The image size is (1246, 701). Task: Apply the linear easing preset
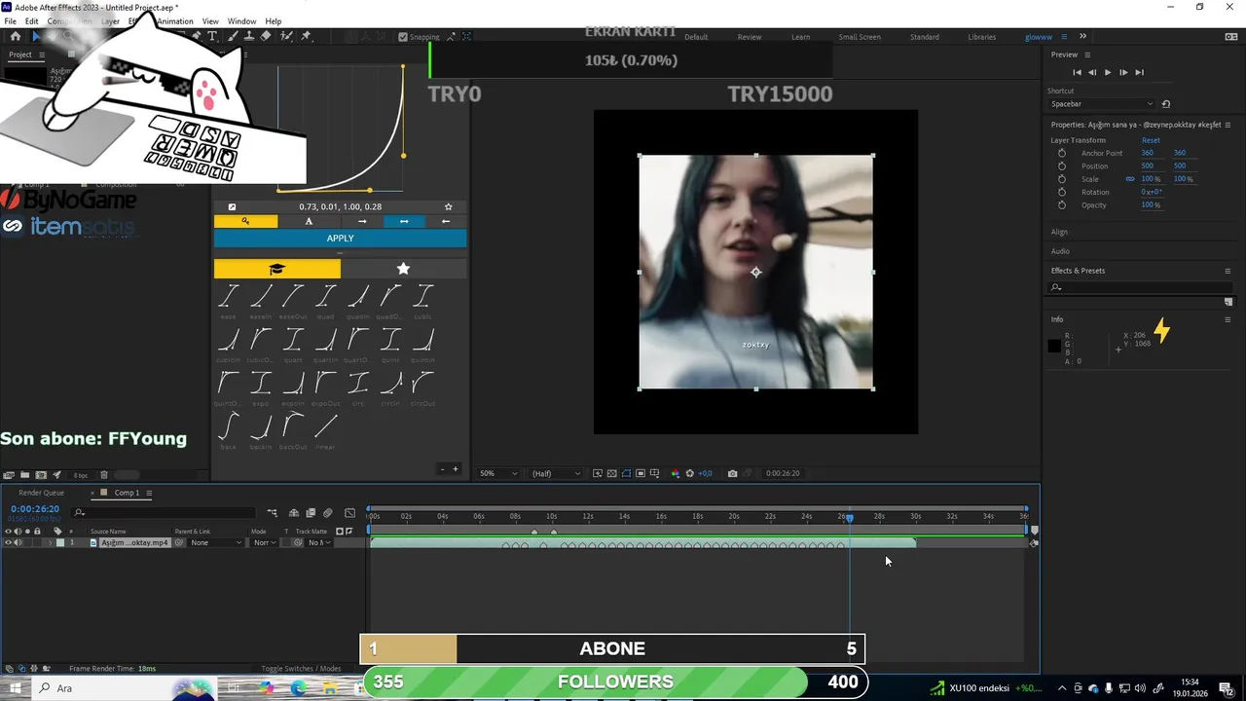(x=326, y=429)
